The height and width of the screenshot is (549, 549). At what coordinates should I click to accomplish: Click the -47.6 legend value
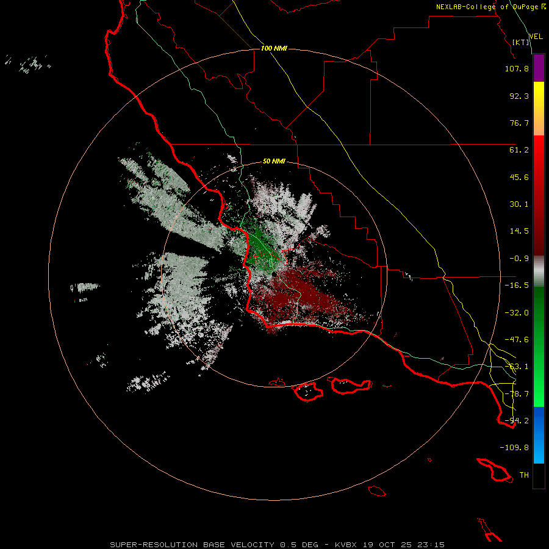517,340
